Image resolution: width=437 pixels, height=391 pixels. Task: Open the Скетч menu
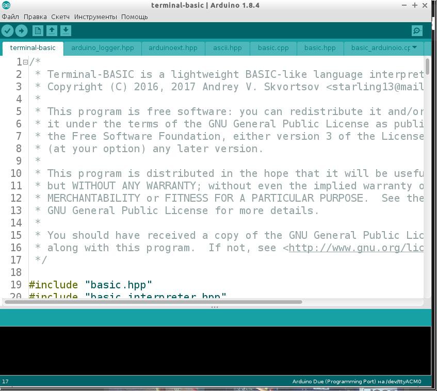point(60,17)
